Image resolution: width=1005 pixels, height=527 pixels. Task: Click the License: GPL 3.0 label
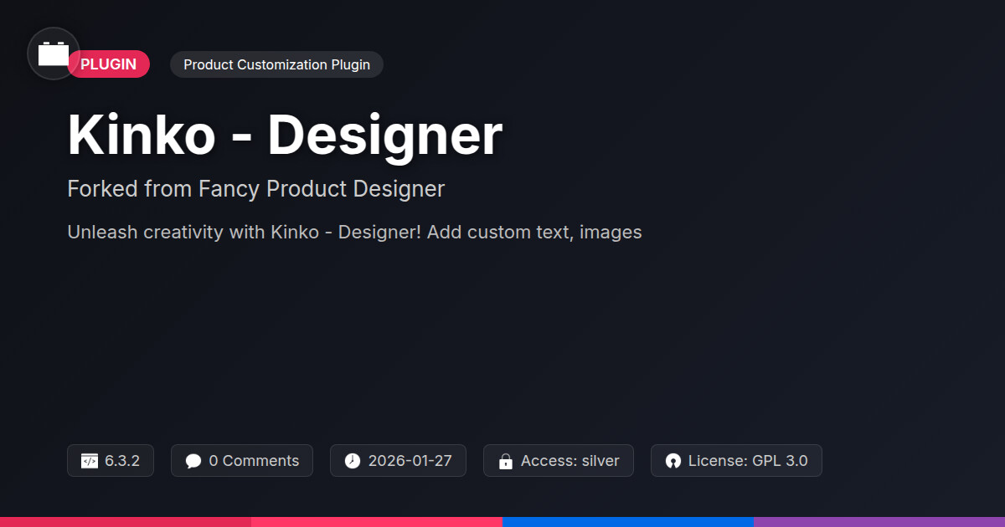click(748, 461)
